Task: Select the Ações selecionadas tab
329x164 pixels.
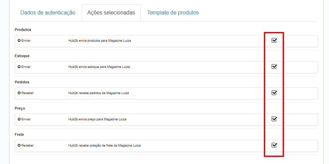Action: [x=111, y=13]
